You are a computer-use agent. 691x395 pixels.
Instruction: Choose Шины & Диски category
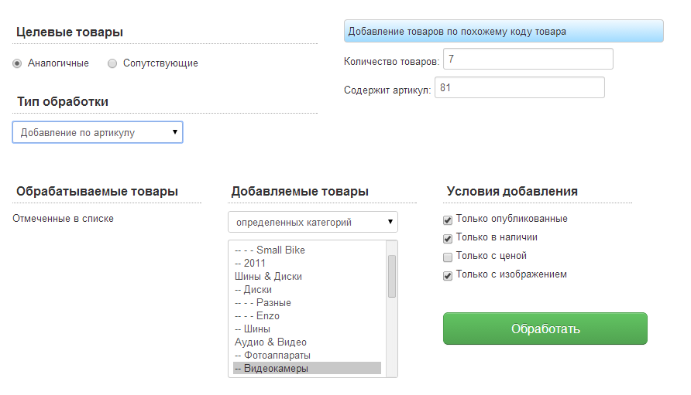(x=268, y=276)
